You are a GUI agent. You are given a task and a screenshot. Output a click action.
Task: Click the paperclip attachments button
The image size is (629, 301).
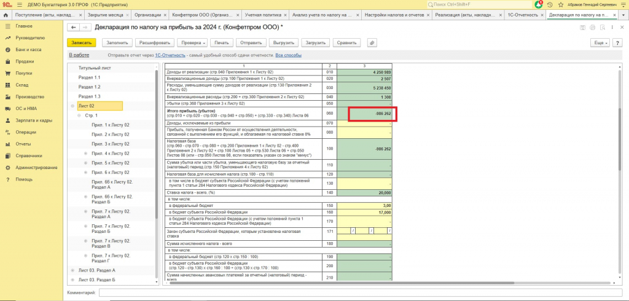click(x=372, y=42)
